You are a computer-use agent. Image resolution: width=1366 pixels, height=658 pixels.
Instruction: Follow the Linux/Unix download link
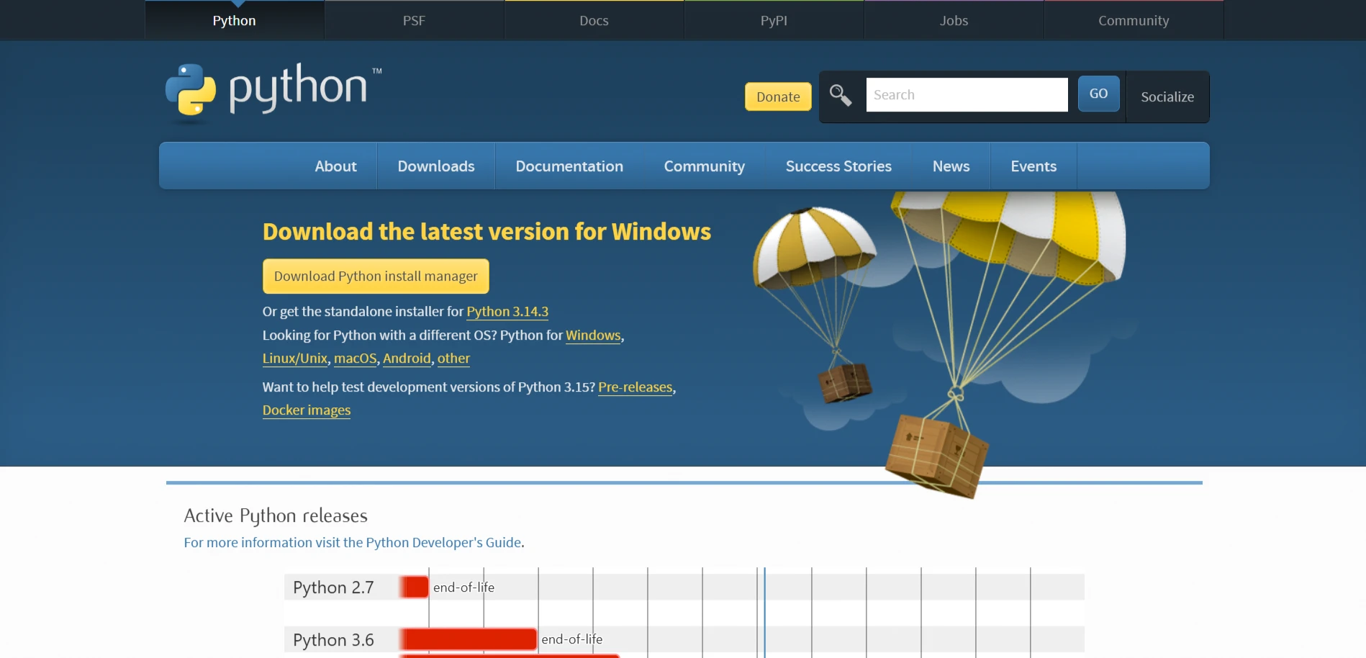point(294,359)
